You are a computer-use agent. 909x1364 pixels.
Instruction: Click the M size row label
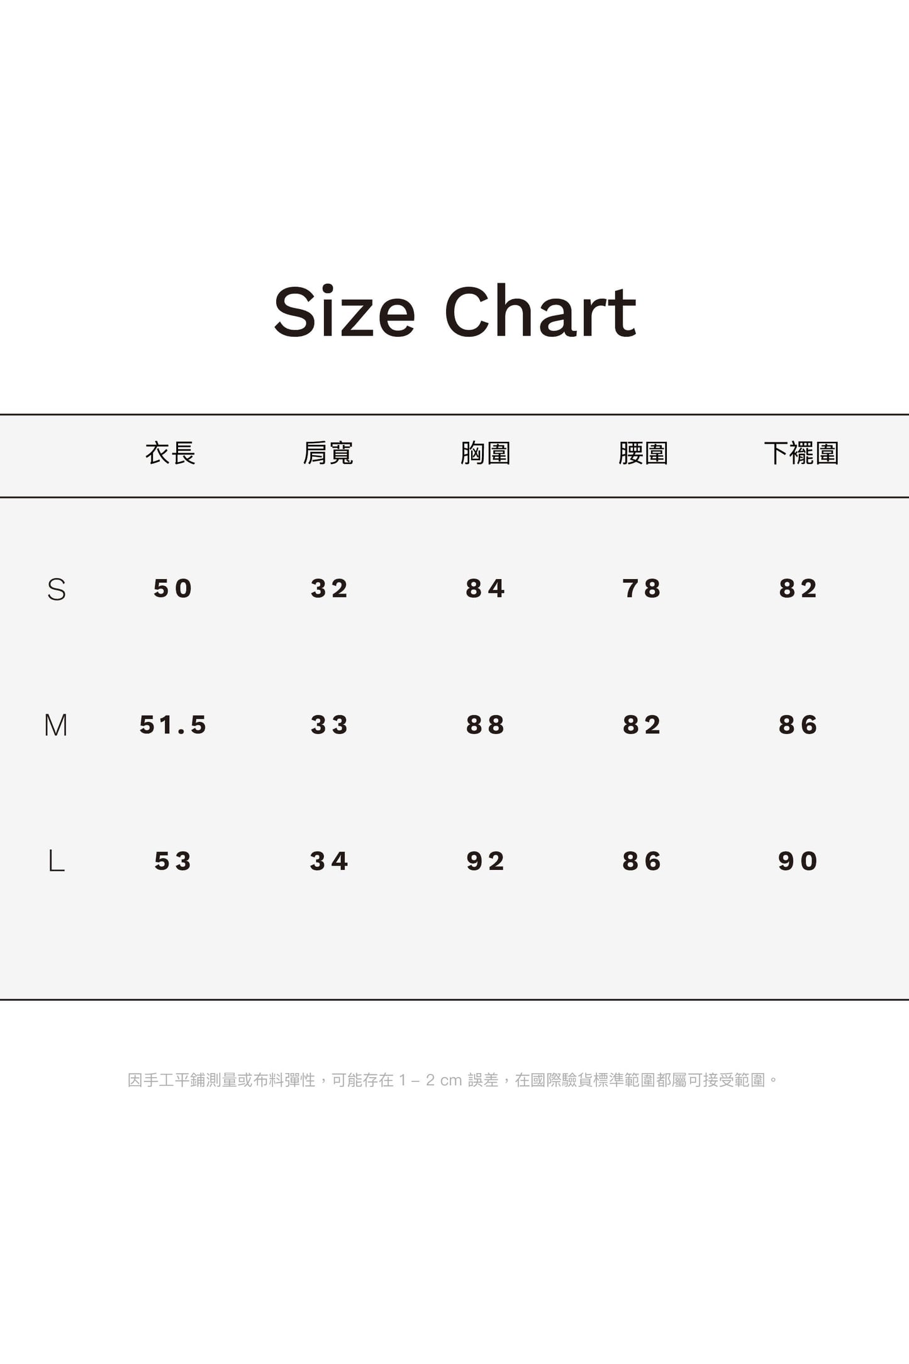[x=56, y=726]
